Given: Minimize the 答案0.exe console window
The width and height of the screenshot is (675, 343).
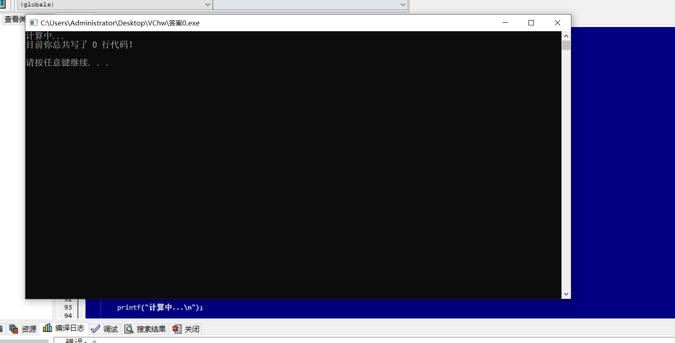Looking at the screenshot, I should (x=505, y=23).
